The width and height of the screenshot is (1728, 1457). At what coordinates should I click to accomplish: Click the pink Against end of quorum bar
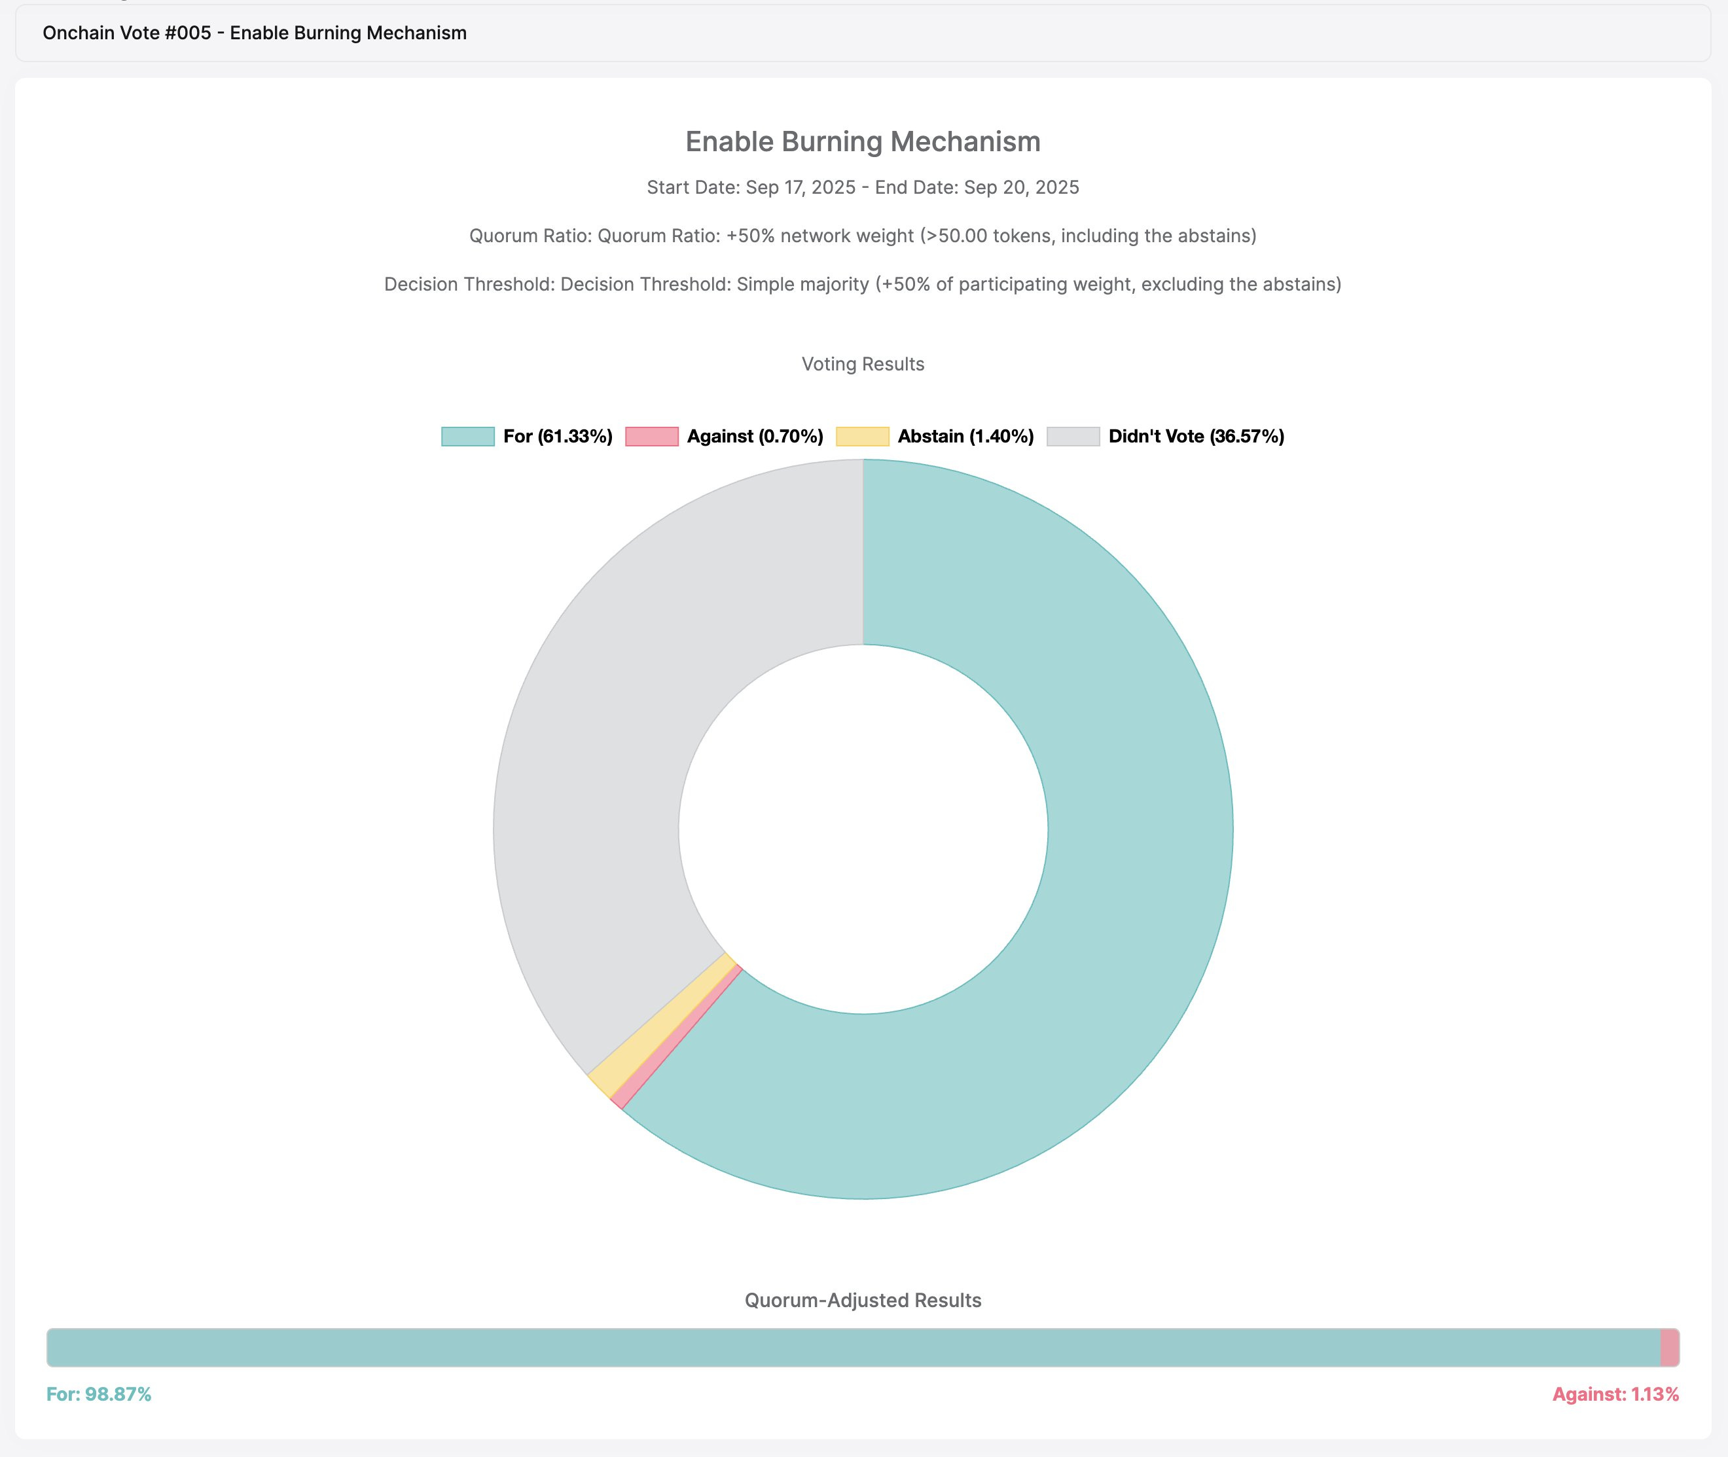click(x=1669, y=1347)
